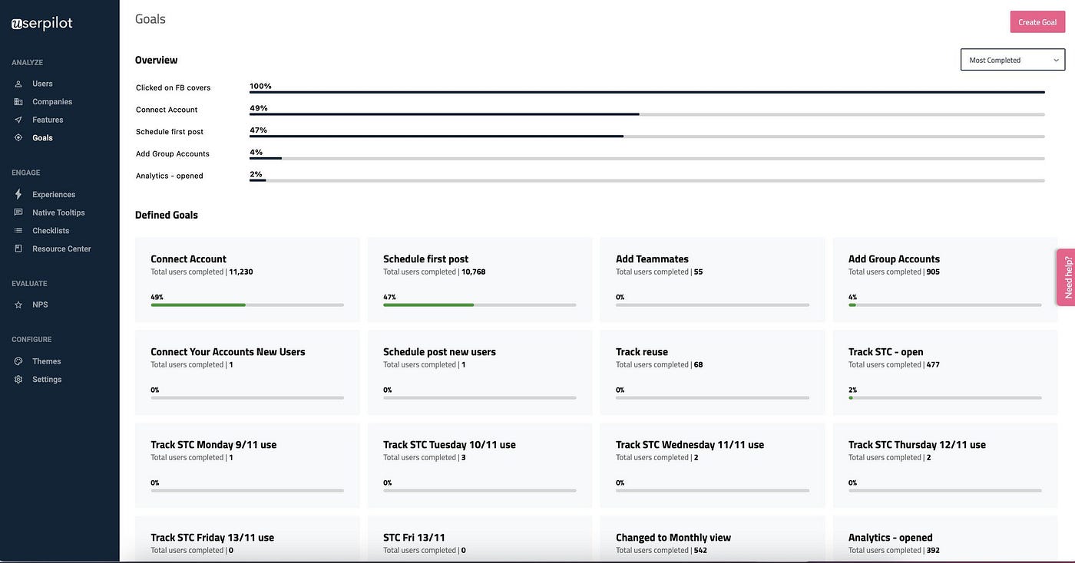Click the Analytics - opened overview bar
Viewport: 1075px width, 563px height.
647,181
